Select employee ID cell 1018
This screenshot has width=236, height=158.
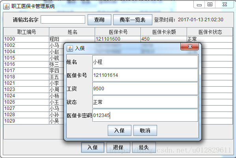pos(26,77)
